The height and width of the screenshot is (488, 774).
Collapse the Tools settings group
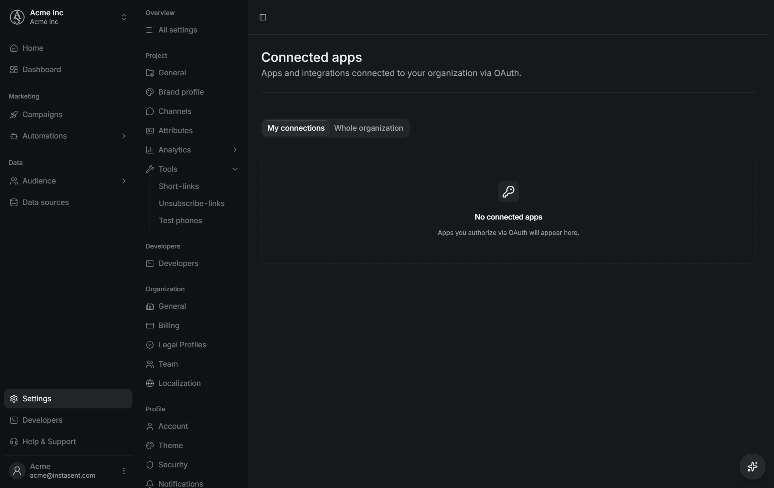point(235,169)
